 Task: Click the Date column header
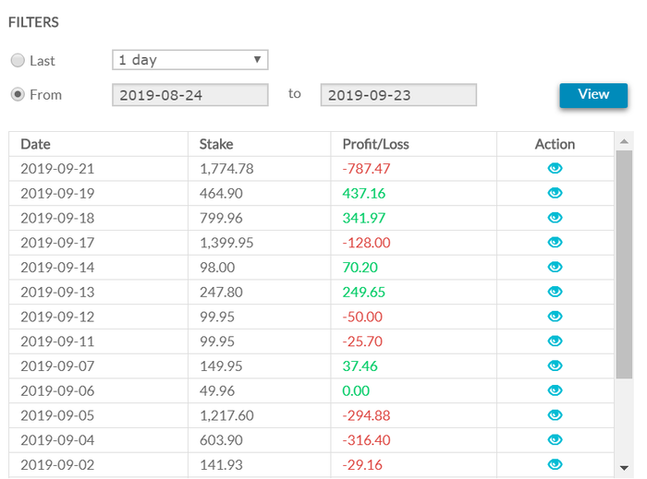click(x=35, y=144)
